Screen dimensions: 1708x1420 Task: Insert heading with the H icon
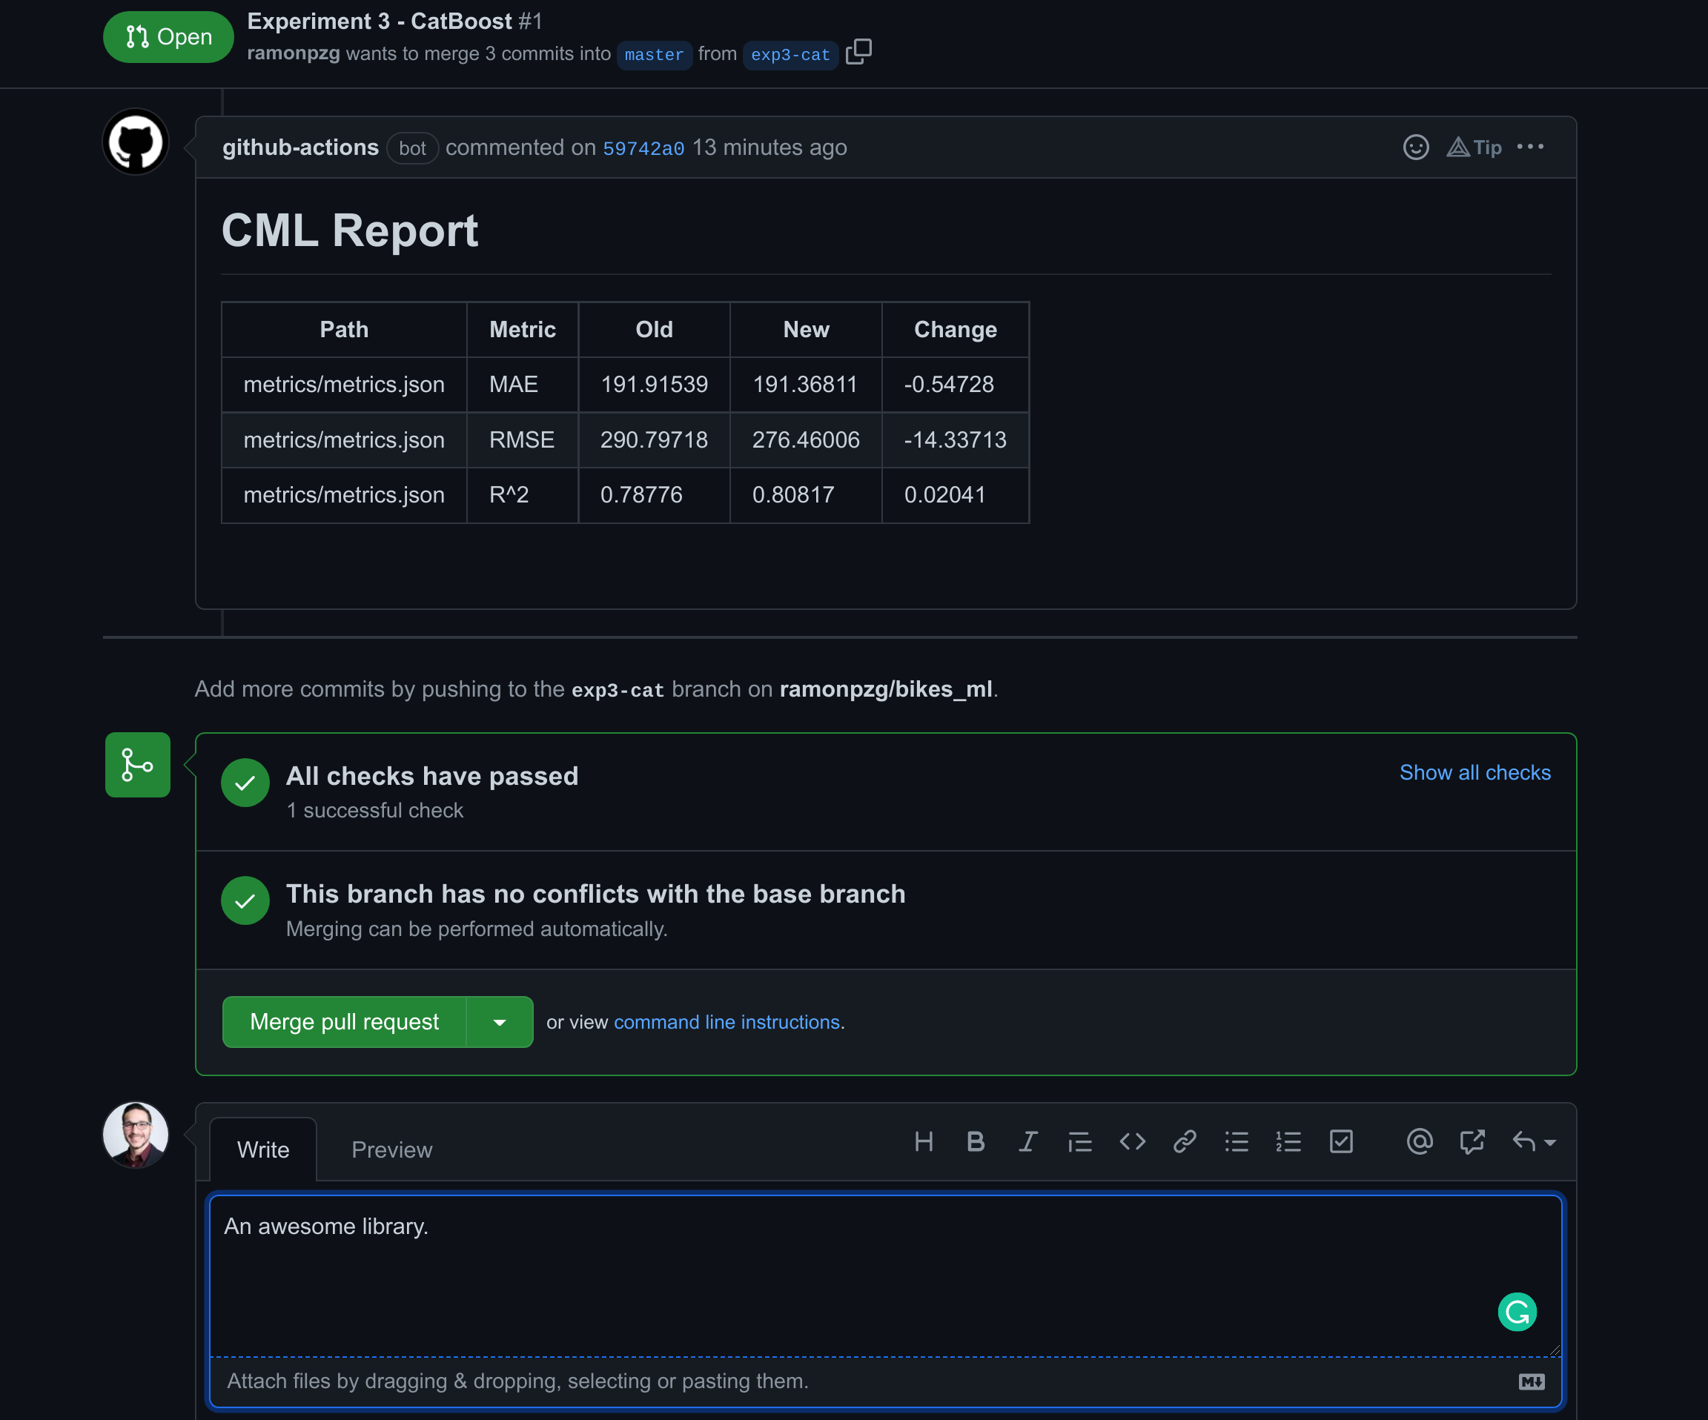[x=923, y=1142]
